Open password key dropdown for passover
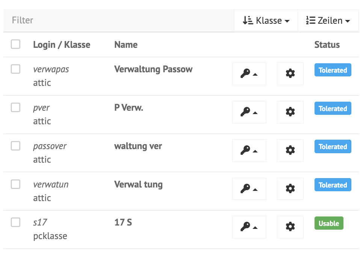This screenshot has width=360, height=253. point(249,151)
